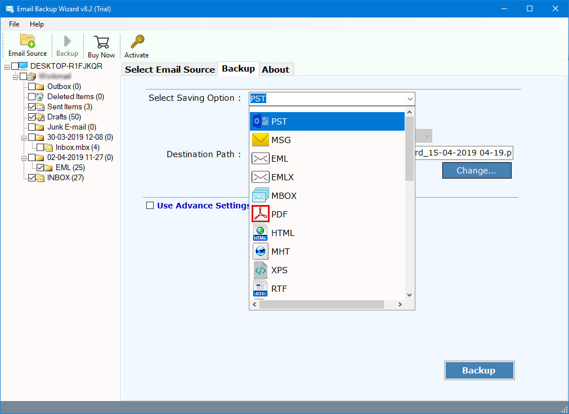Screen dimensions: 569x414
Task: Collapse the 30-03-2019 12-08 folder node
Action: coord(24,139)
